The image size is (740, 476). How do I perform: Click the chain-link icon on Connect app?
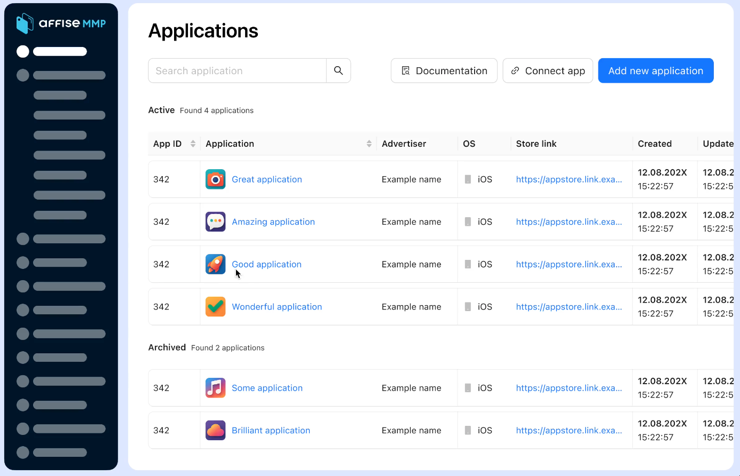point(515,70)
